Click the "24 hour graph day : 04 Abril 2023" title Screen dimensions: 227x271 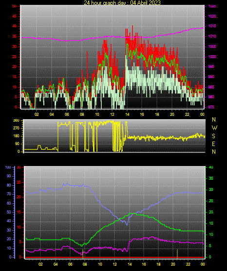122,2
